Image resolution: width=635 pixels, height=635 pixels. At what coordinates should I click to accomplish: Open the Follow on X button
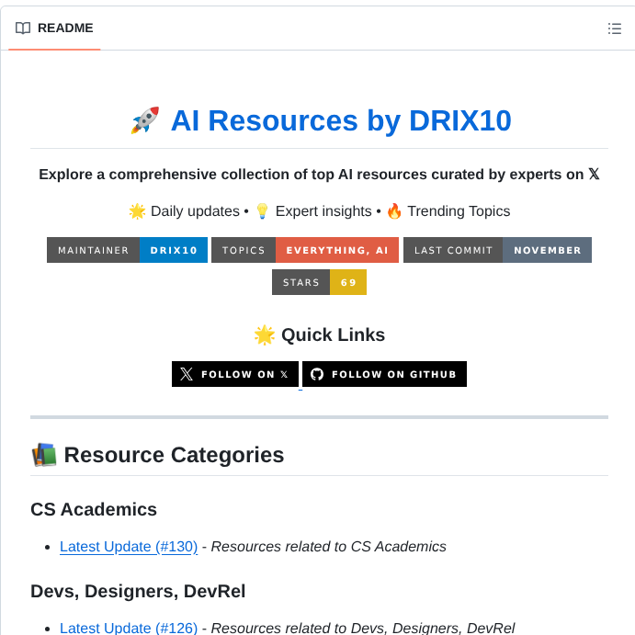[x=235, y=374]
